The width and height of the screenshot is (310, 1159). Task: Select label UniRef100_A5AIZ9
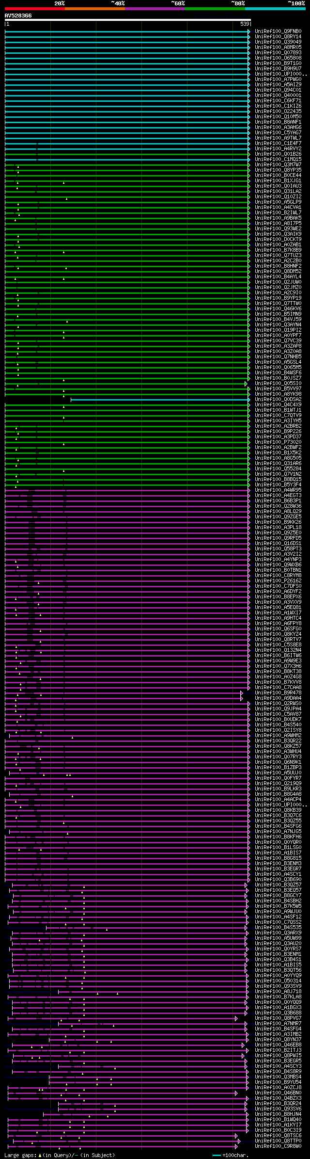[x=278, y=85]
